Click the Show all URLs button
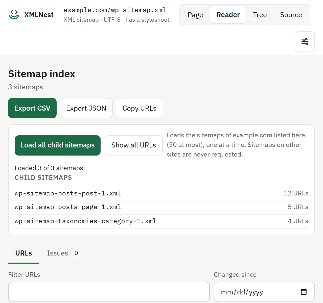Image resolution: width=323 pixels, height=303 pixels. click(x=133, y=145)
